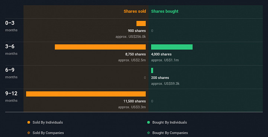Screen dimensions: 268x137
Task: Click the 9–12 months orange sold bar
Action: [x=86, y=94]
